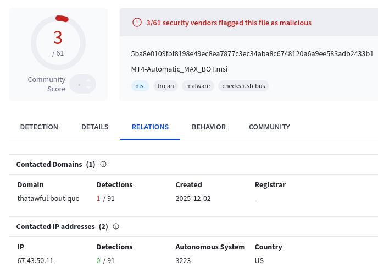Click the created date 2025-12-02
378x267 pixels.
tap(193, 198)
